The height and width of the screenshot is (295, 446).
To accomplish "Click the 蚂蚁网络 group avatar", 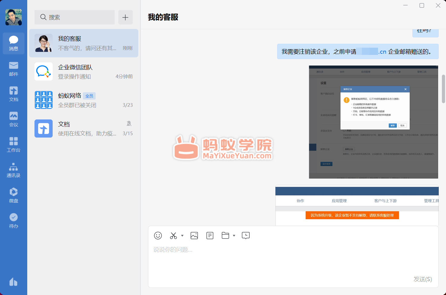I will pos(44,100).
